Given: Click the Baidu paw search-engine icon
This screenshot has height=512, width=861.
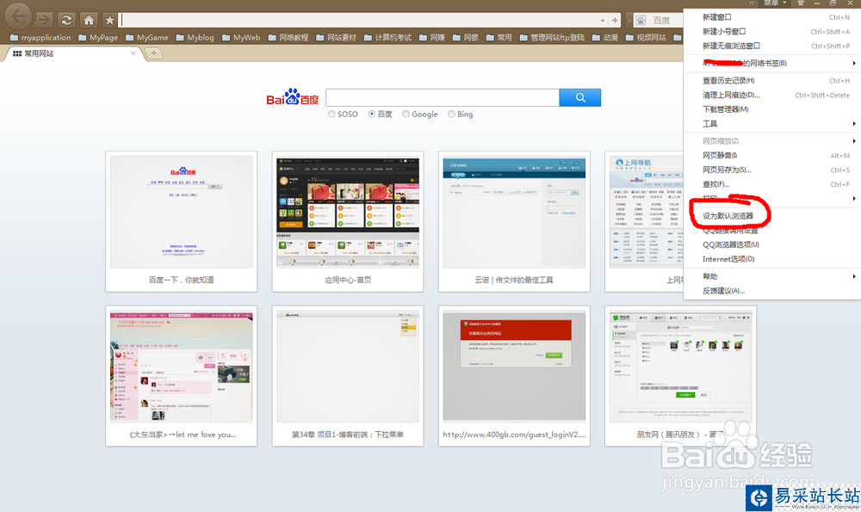Looking at the screenshot, I should pos(641,21).
